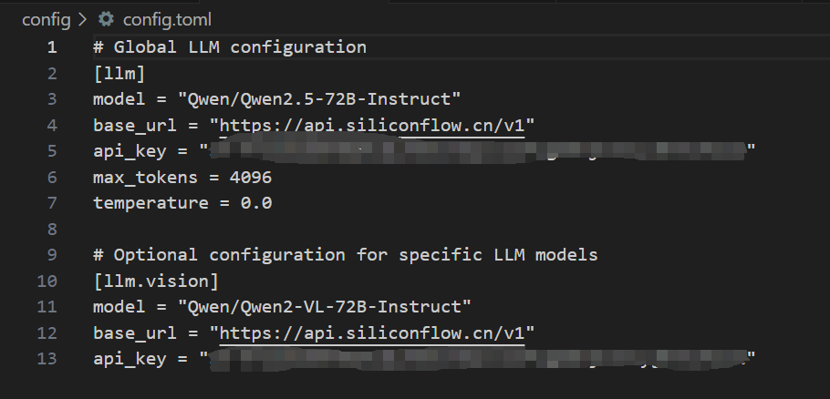
Task: Select the config folder breadcrumb
Action: pos(47,18)
